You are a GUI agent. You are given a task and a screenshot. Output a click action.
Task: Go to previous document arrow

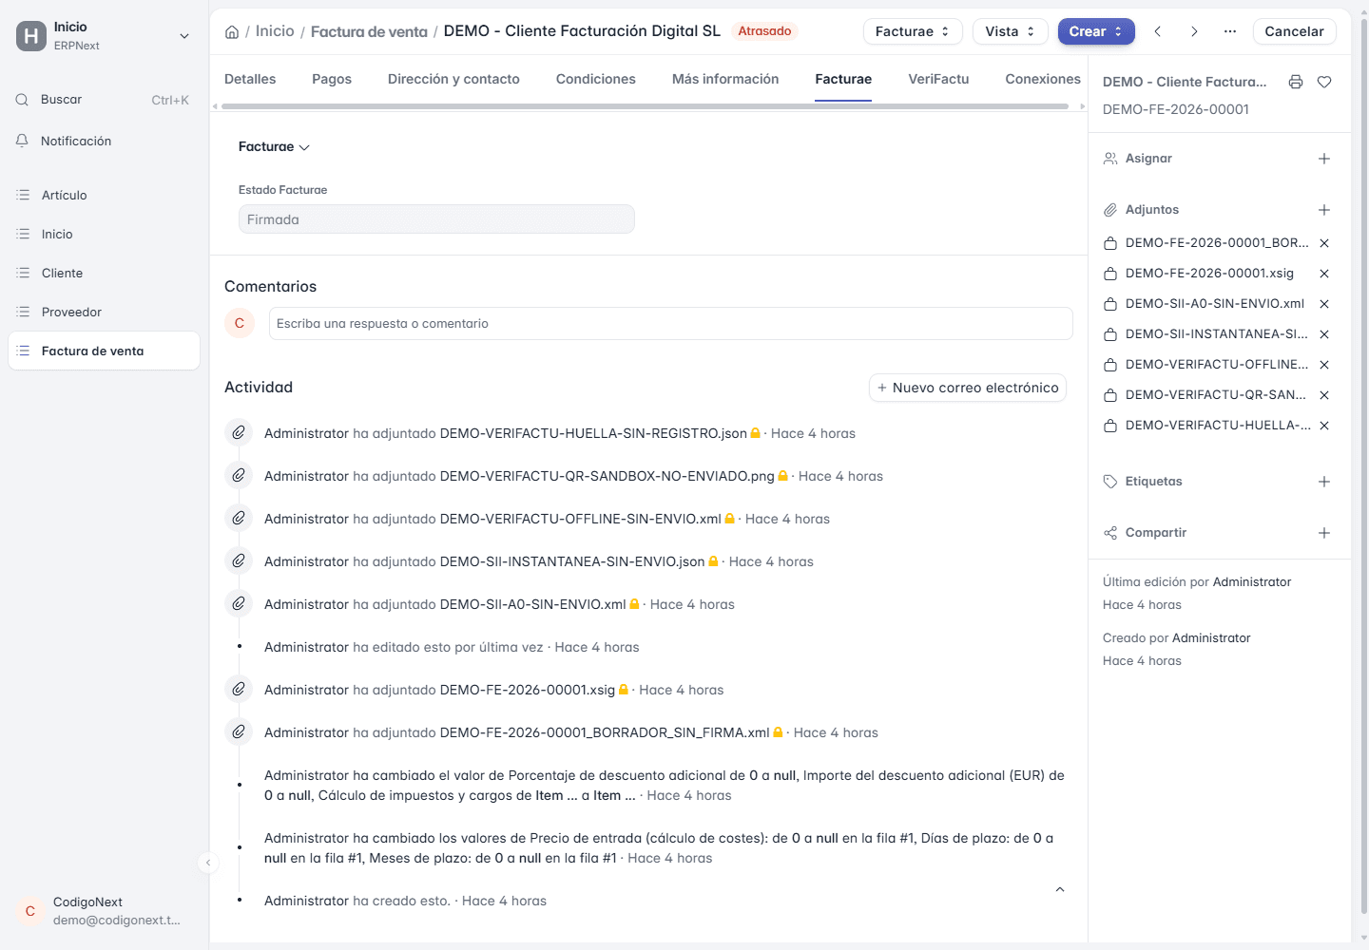(x=1158, y=31)
